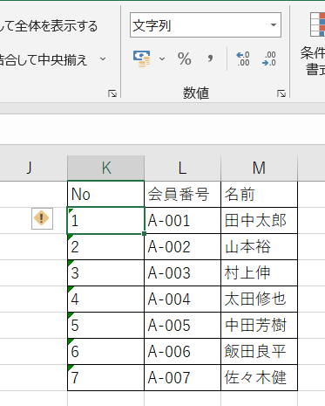
Task: Select column L header
Action: point(182,168)
